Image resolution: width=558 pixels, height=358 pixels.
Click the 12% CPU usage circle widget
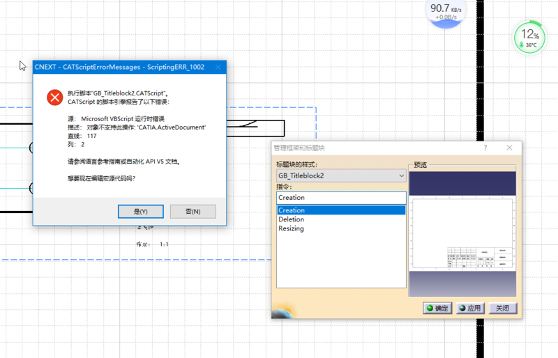(x=530, y=36)
